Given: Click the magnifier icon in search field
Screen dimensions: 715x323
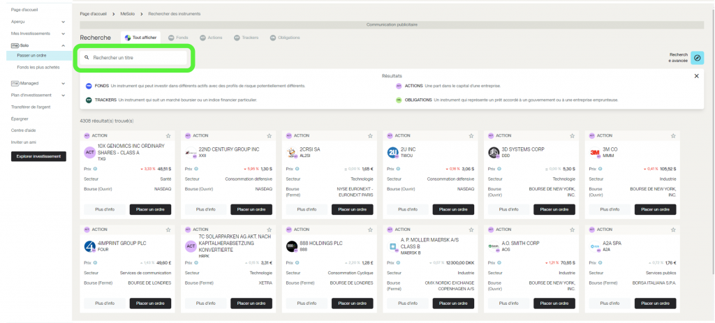Looking at the screenshot, I should [87, 58].
